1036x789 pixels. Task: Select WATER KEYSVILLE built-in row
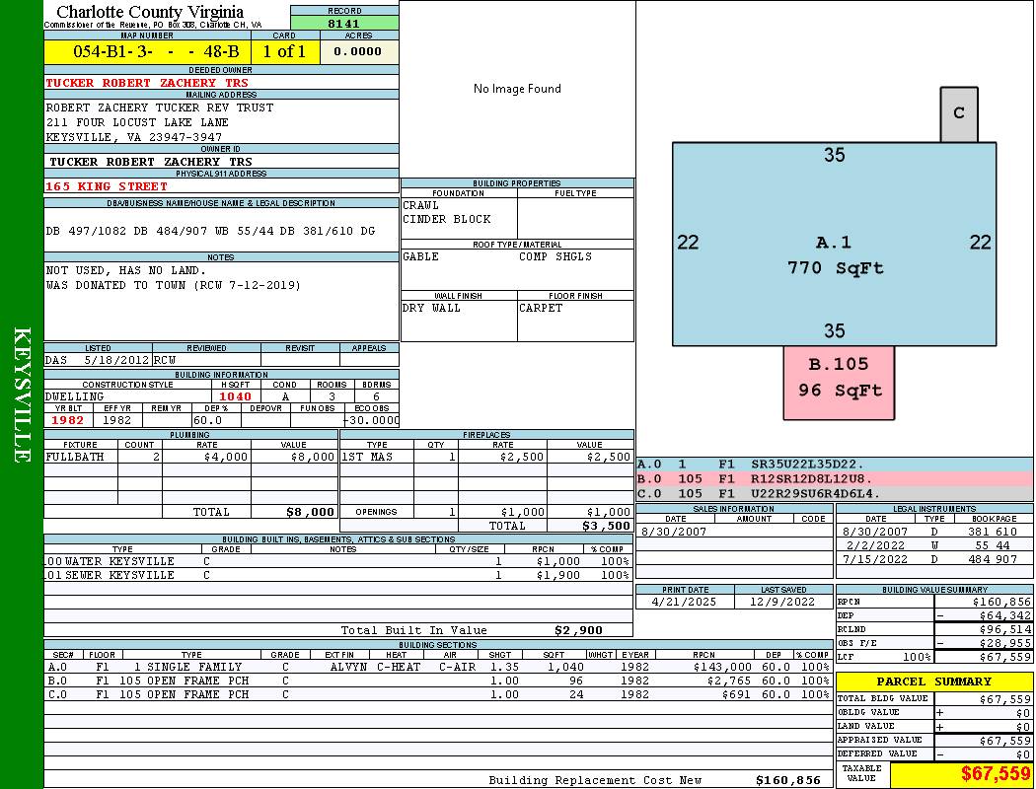pos(337,561)
